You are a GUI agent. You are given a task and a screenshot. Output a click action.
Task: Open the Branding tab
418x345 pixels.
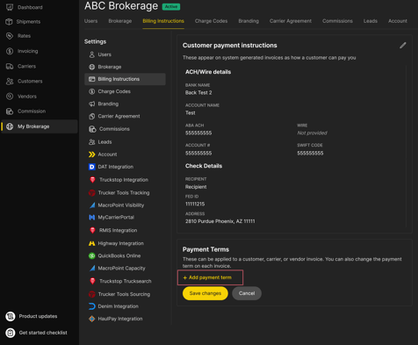click(249, 21)
